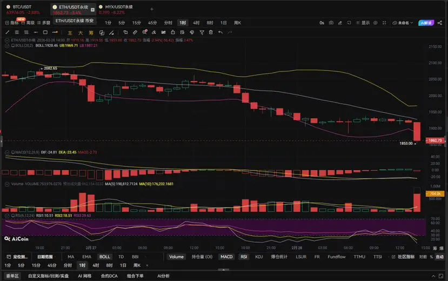Click the ruler measure tool icon
Screen dimensions: 448x281
click(x=135, y=32)
